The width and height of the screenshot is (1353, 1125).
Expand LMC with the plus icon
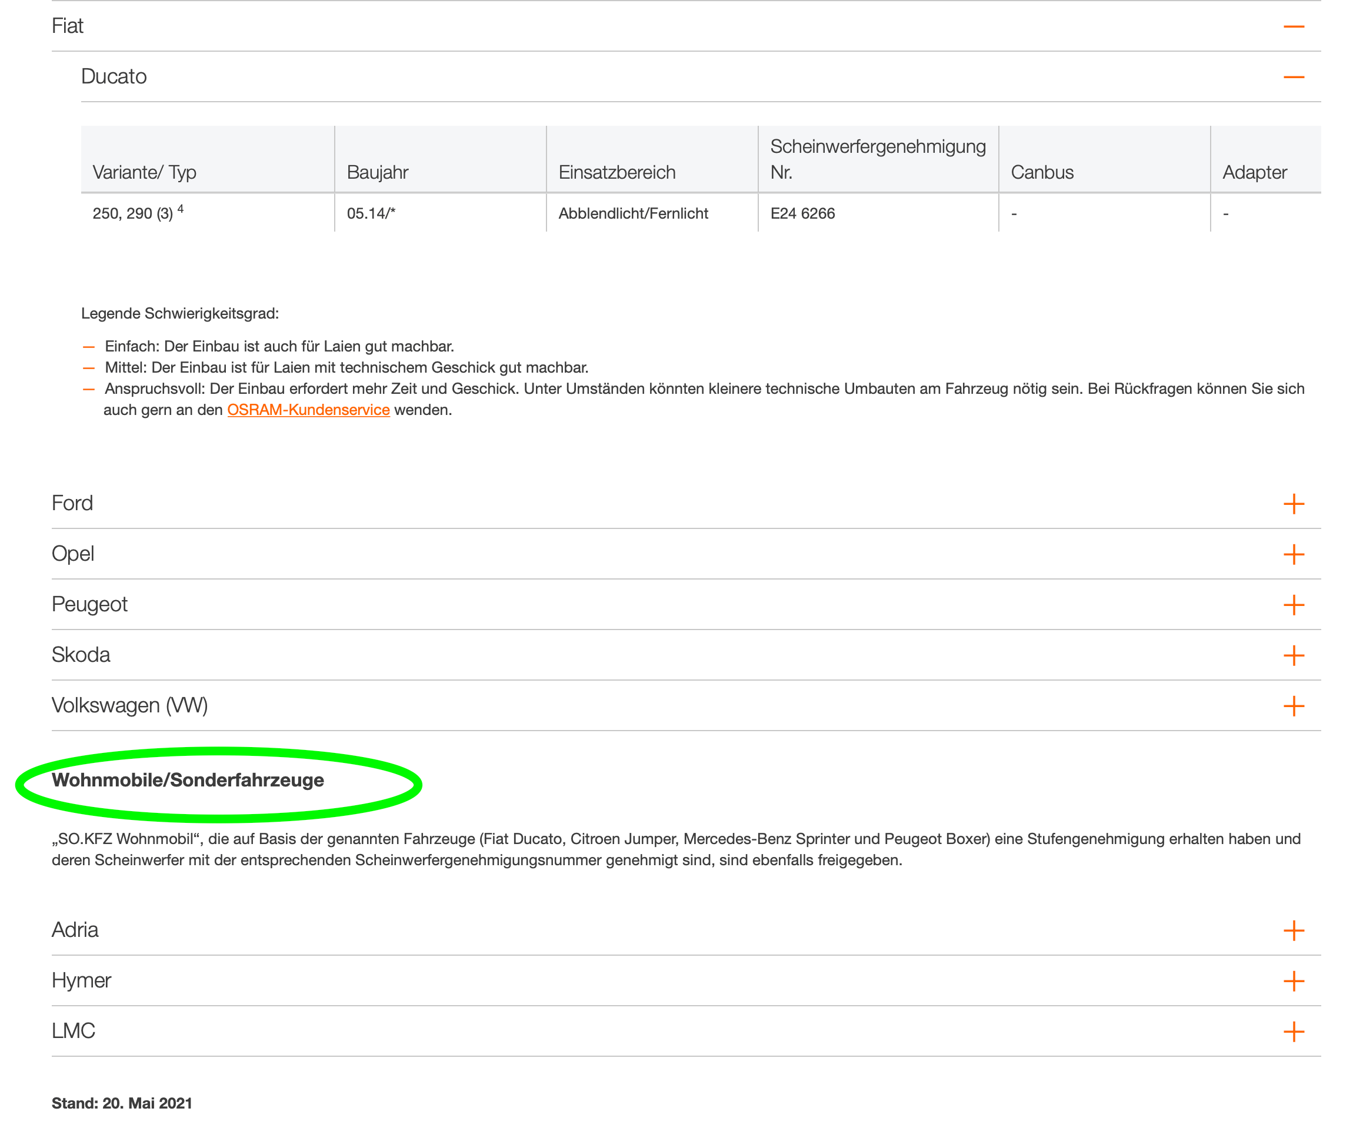point(1293,1032)
